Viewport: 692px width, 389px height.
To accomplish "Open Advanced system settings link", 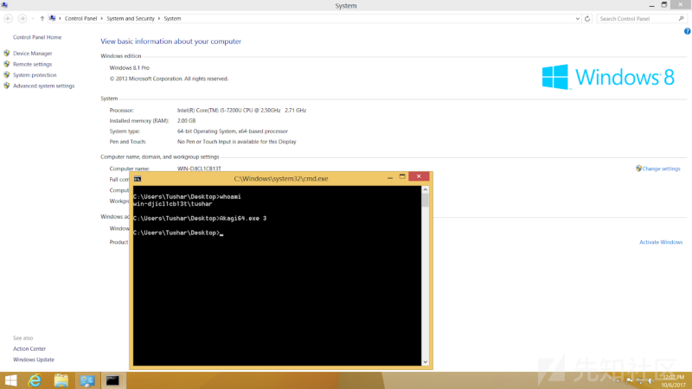I will coord(44,86).
